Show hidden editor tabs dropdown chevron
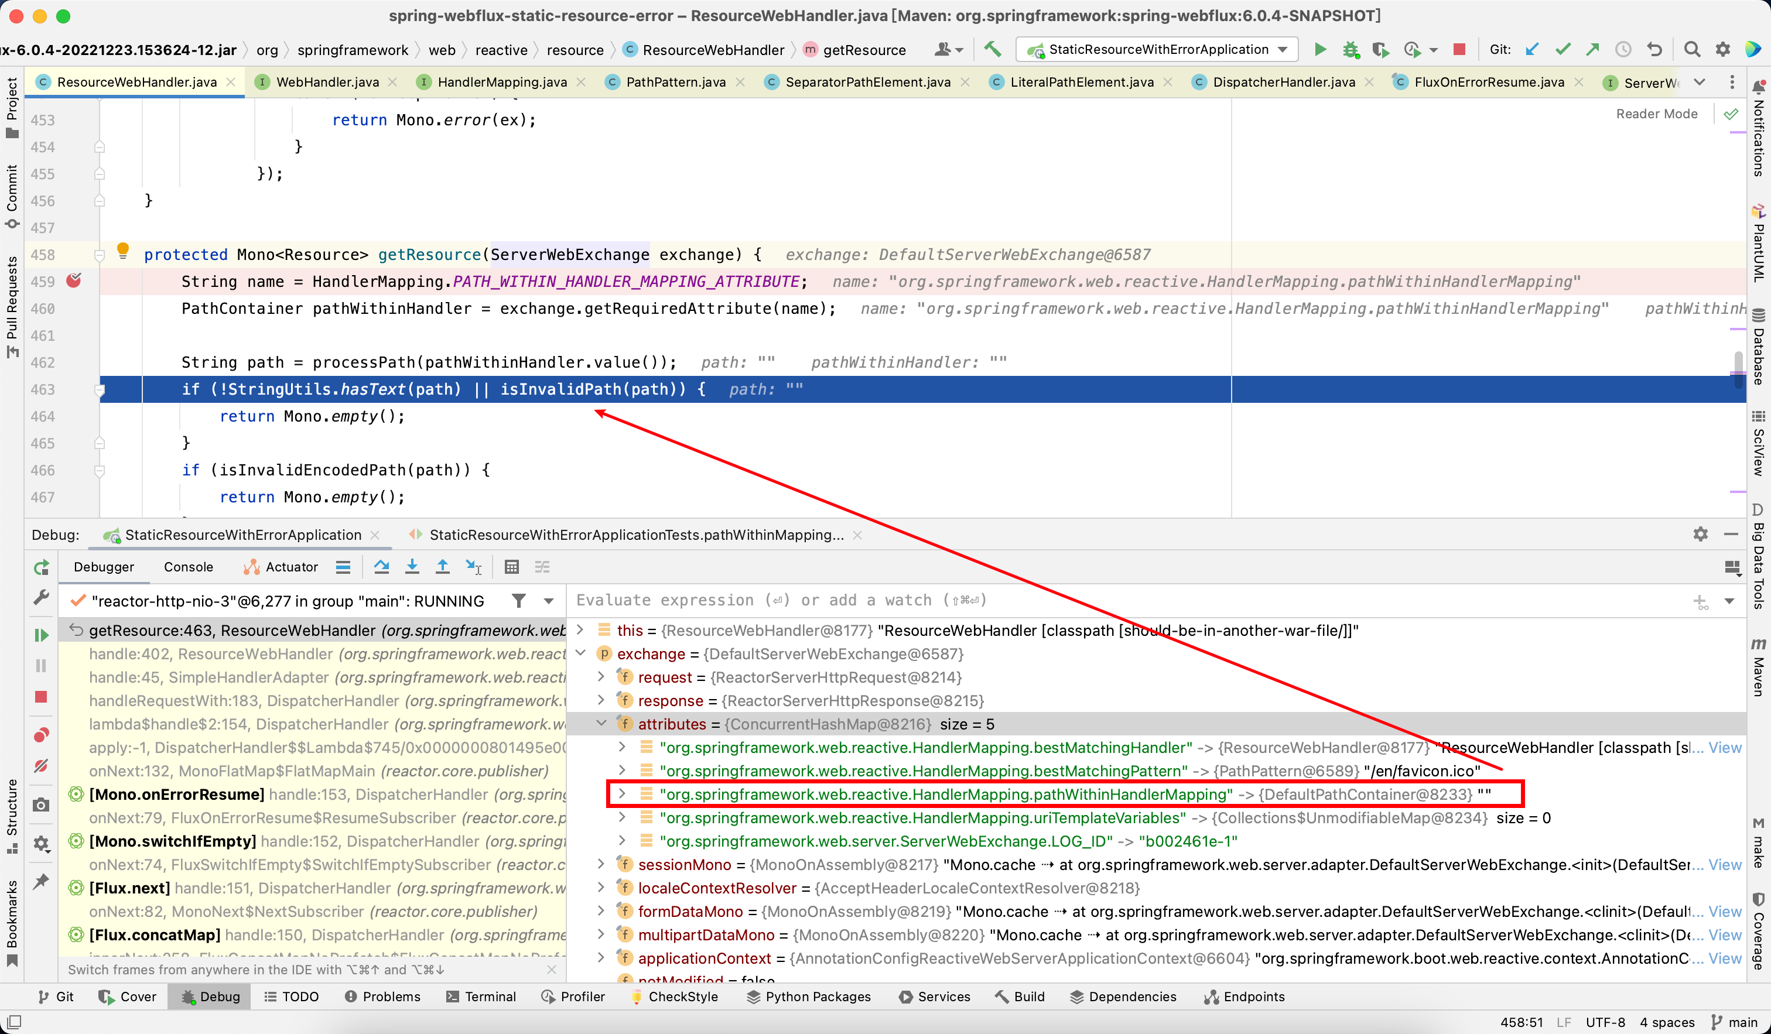This screenshot has width=1771, height=1034. pyautogui.click(x=1700, y=82)
